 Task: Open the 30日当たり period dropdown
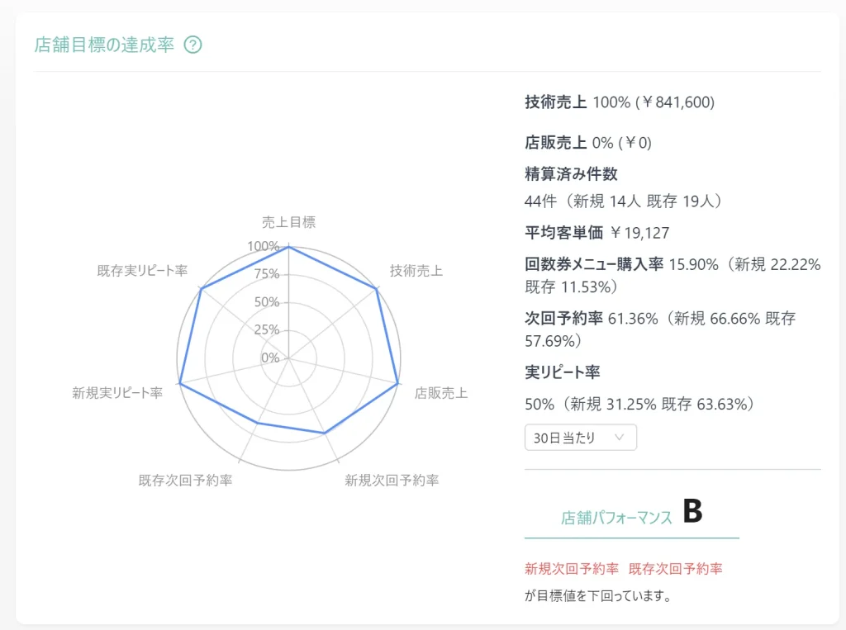[x=580, y=438]
